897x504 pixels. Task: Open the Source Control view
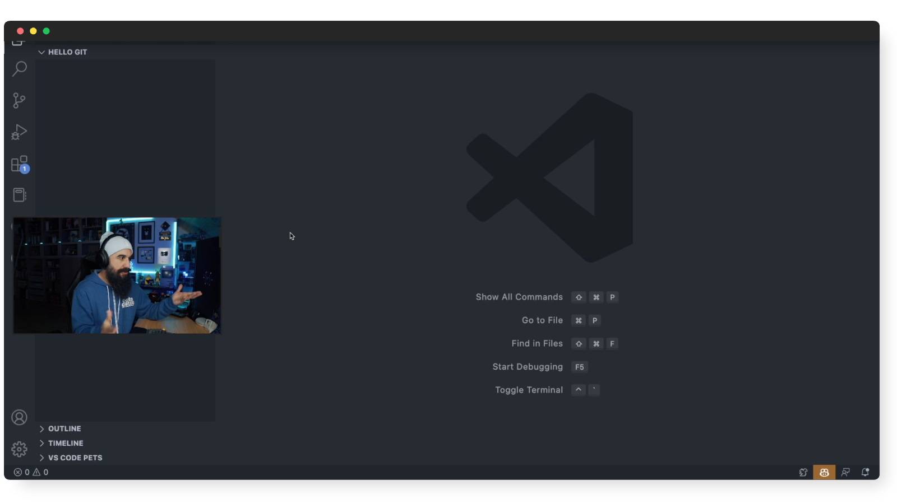19,101
